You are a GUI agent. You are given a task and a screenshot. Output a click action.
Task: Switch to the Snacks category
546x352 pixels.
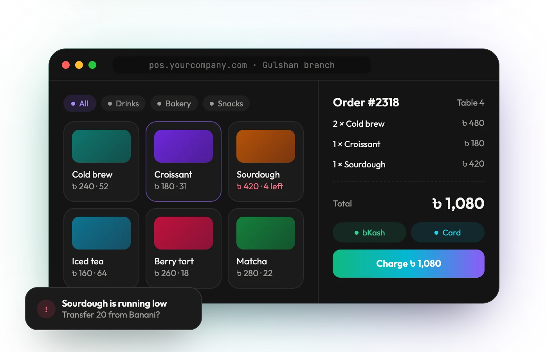226,104
